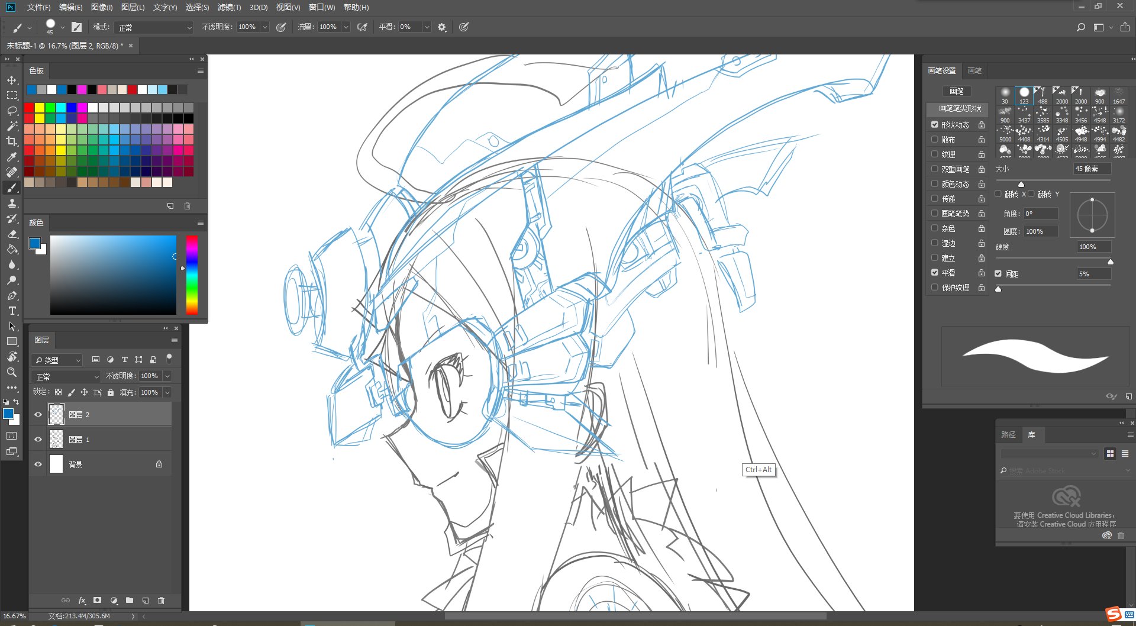Click the brush angle input field

coord(1041,214)
